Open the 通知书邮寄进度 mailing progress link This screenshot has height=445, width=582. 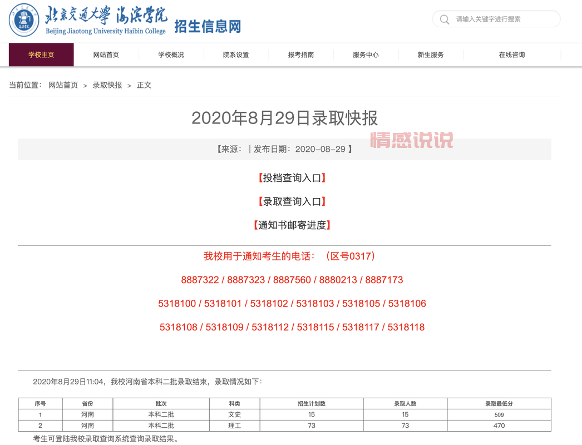pyautogui.click(x=291, y=225)
